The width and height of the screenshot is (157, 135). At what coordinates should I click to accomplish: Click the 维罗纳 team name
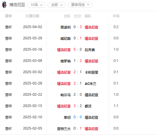(x=66, y=61)
